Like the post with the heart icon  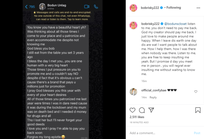tap(132, 110)
